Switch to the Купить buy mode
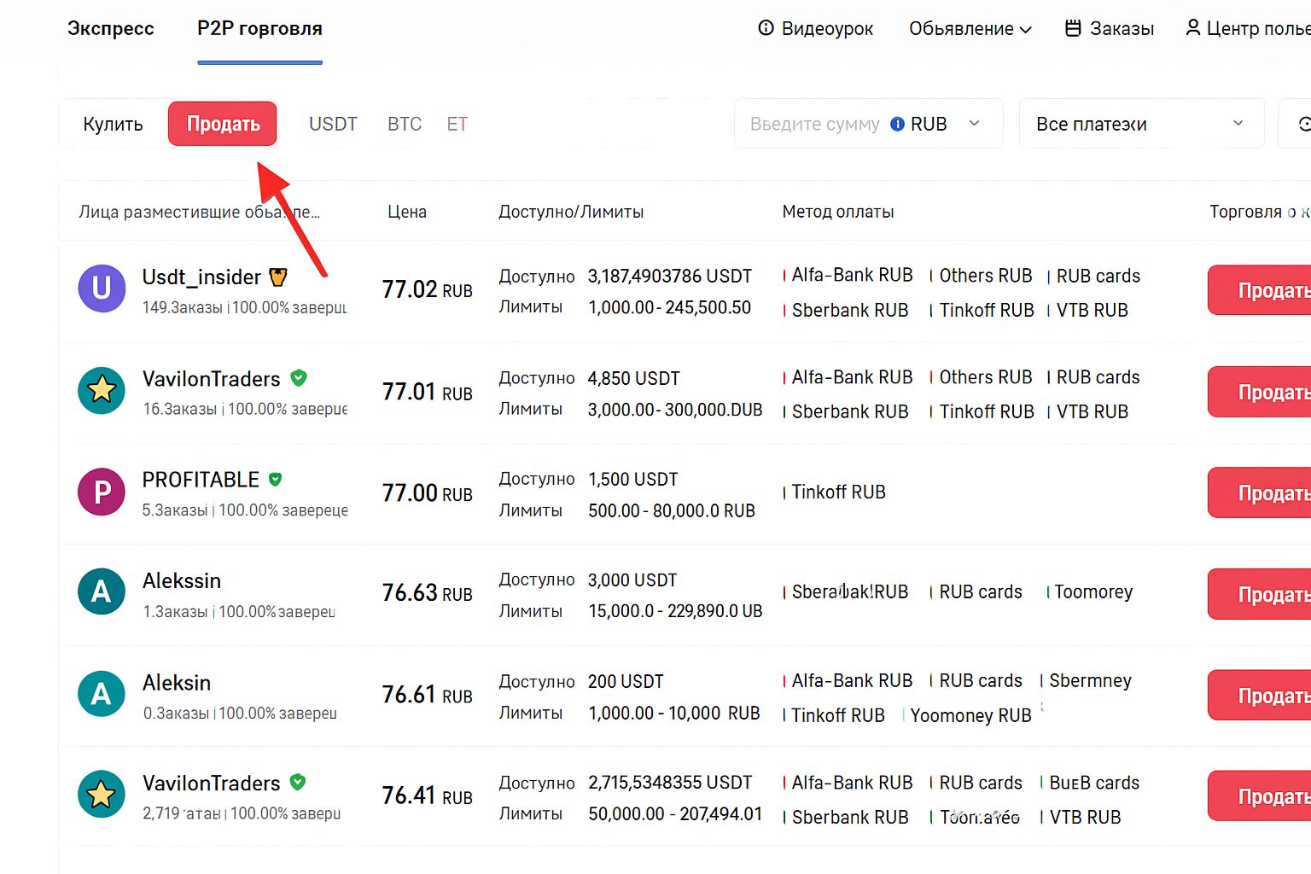Viewport: 1311px width, 874px height. tap(113, 124)
